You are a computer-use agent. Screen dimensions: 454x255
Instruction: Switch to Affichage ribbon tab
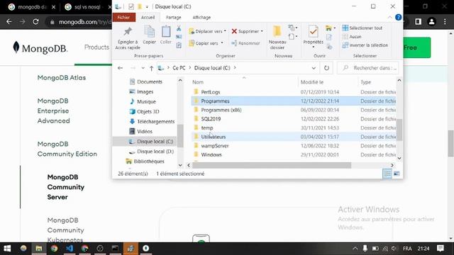click(x=201, y=17)
